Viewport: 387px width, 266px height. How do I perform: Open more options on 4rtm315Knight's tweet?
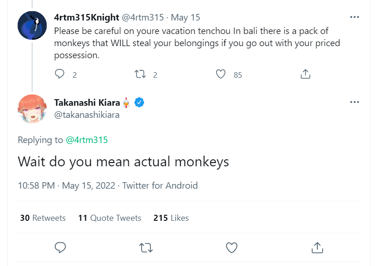coord(354,17)
